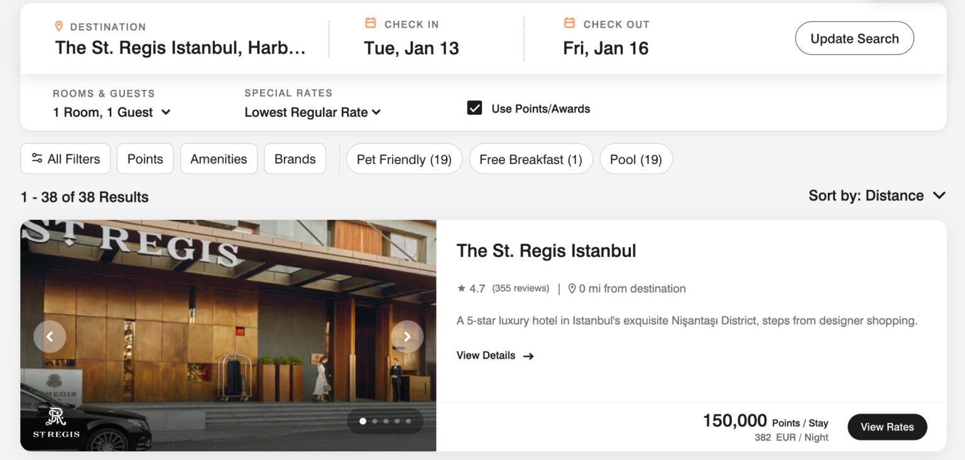
Task: Click the map pin next to 0 mi distance
Action: [x=572, y=288]
